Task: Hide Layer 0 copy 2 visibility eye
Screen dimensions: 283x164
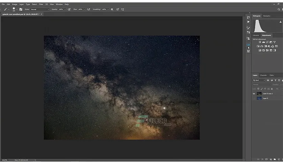Action: [x=254, y=94]
